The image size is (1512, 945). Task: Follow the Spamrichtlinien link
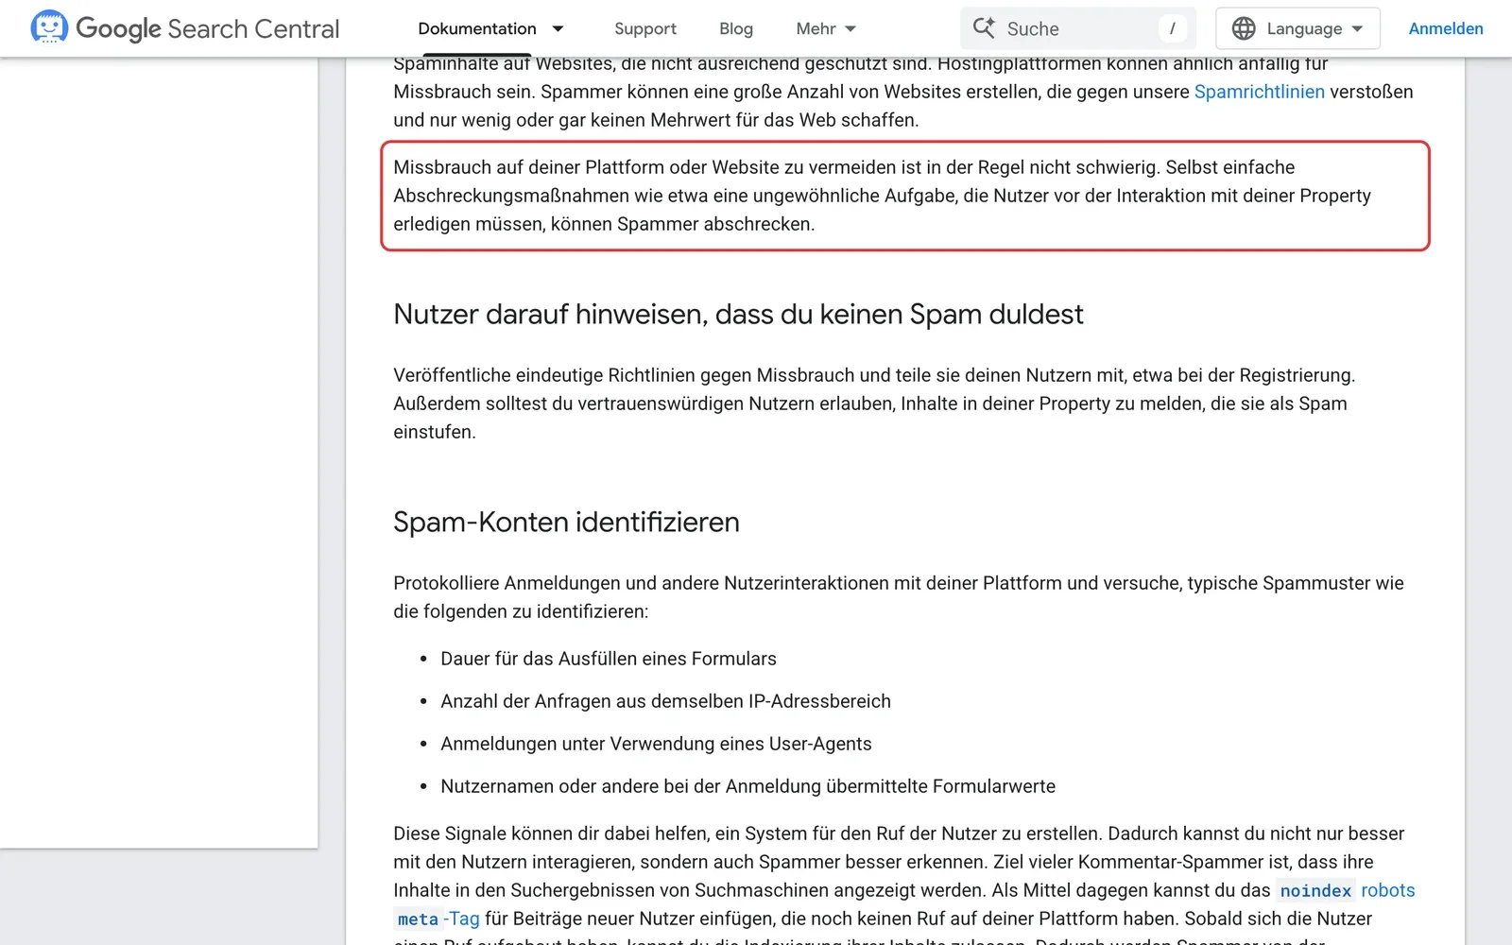pos(1259,92)
